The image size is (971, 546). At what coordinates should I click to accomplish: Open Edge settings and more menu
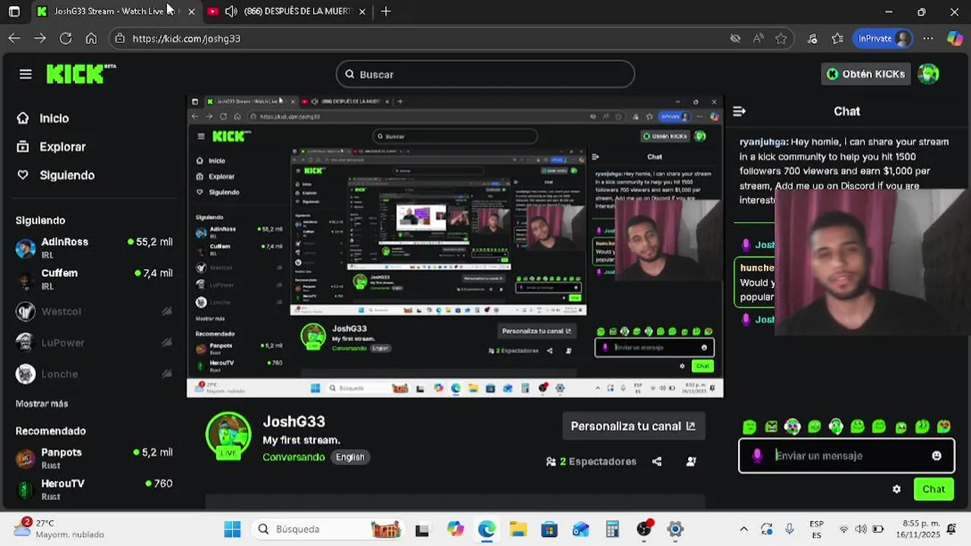pos(929,38)
